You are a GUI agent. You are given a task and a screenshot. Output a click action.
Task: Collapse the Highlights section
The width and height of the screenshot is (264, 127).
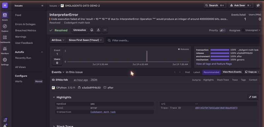[54, 97]
